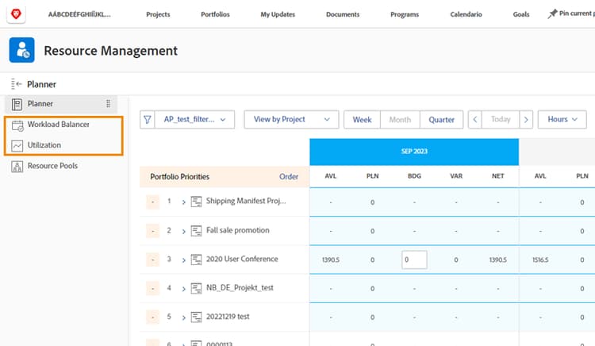The image size is (595, 346).
Task: Click the Workfront lion logo icon
Action: pyautogui.click(x=16, y=14)
